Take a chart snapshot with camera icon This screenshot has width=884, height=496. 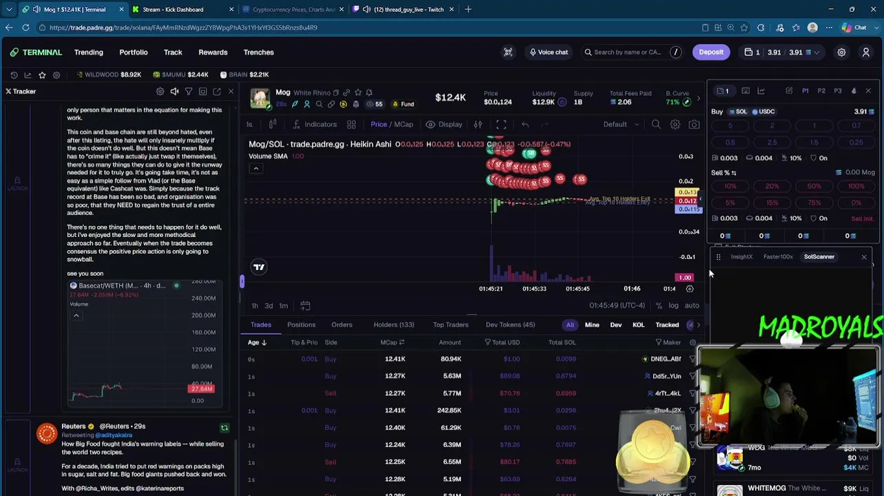click(x=694, y=125)
